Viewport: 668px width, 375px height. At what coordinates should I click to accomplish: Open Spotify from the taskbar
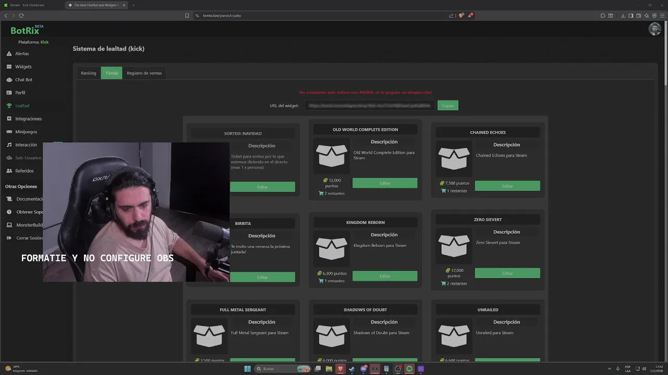(409, 369)
